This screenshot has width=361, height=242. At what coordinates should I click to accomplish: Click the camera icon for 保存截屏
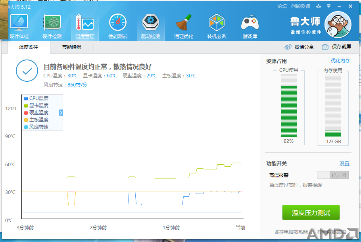325,47
